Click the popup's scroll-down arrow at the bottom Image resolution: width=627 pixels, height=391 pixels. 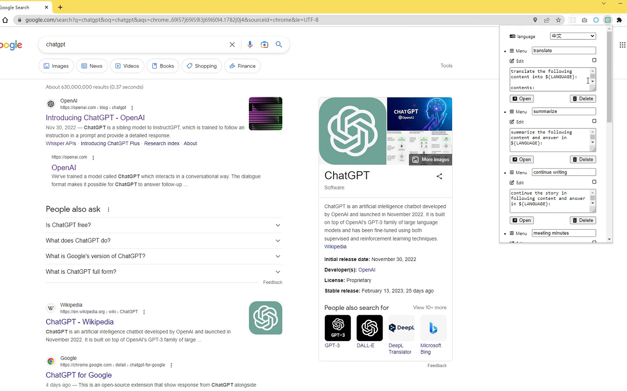point(609,239)
